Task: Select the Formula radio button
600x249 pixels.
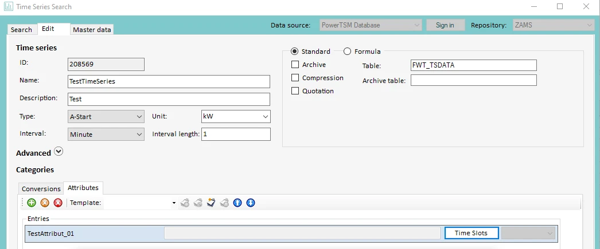Action: [x=348, y=52]
